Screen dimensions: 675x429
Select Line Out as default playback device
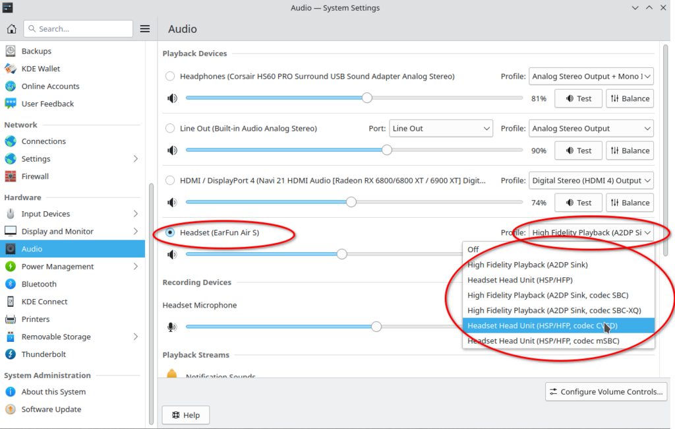tap(170, 129)
